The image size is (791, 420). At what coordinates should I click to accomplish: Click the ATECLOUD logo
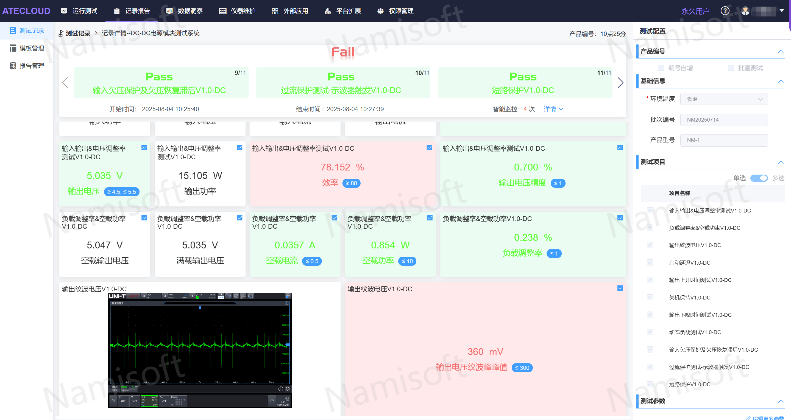pyautogui.click(x=26, y=11)
